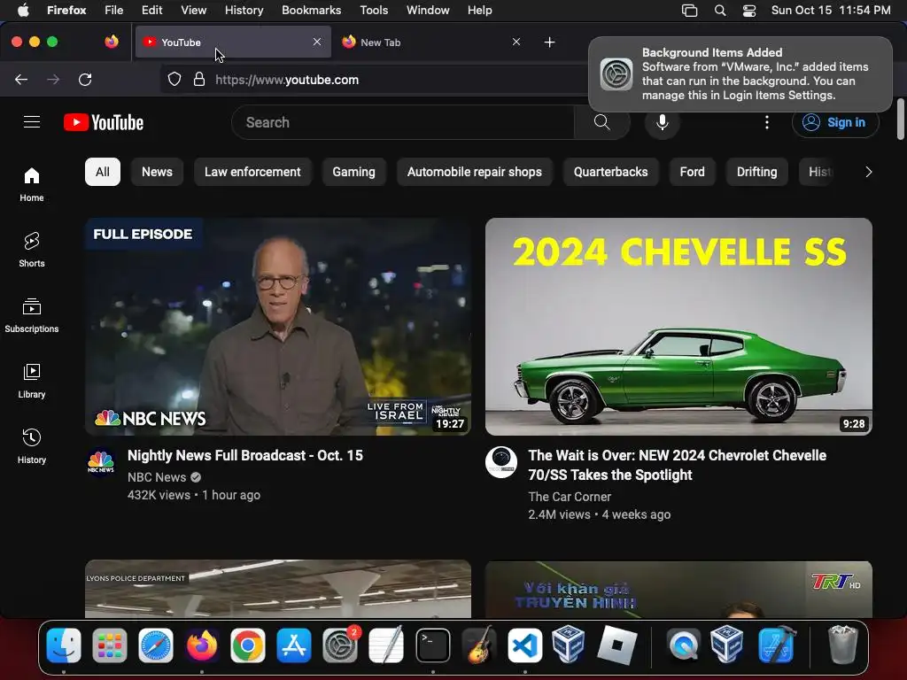Click the Background Items Added notification
This screenshot has width=907, height=680.
[740, 74]
